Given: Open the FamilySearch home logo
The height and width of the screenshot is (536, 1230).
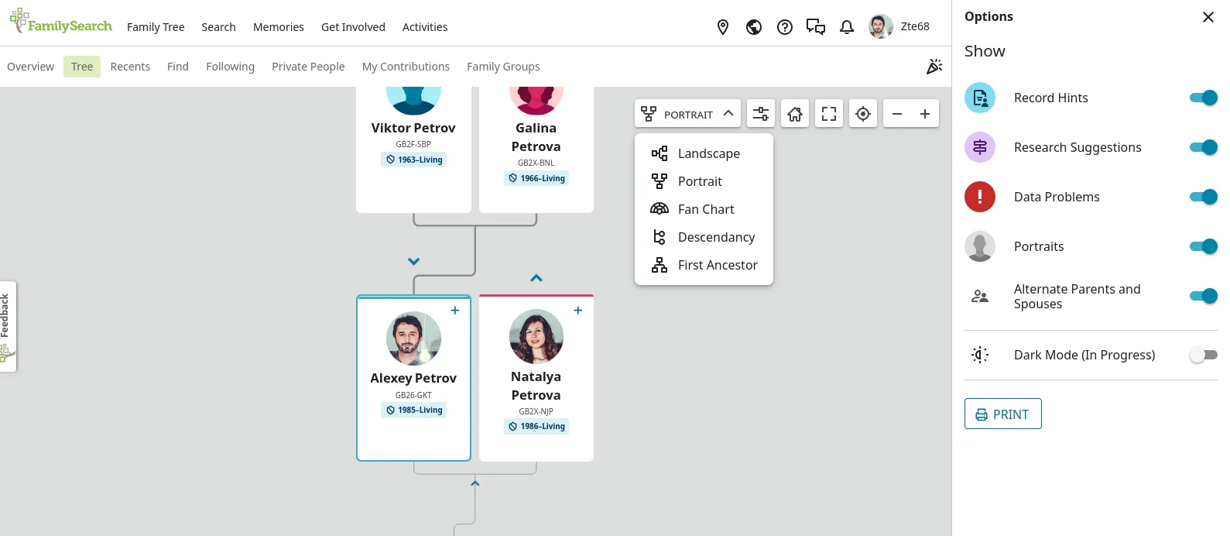Looking at the screenshot, I should coord(61,22).
